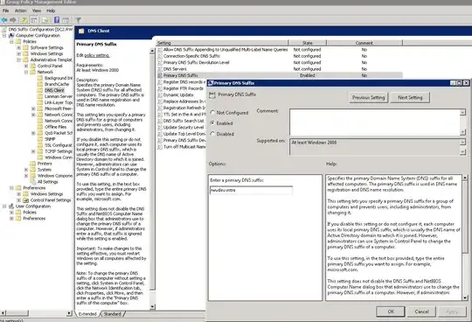Click the Forward arrow toolbar icon

[x=13, y=20]
